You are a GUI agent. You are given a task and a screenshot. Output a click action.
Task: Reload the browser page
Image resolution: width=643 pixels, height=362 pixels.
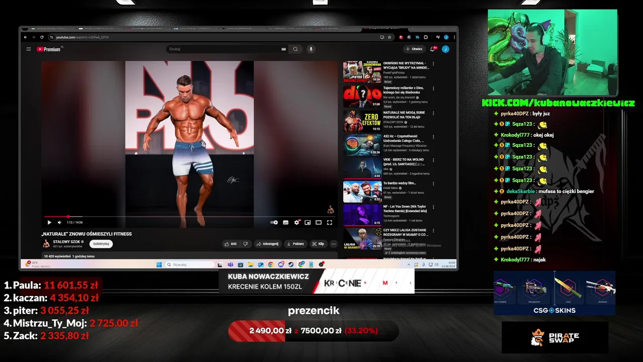pos(42,37)
